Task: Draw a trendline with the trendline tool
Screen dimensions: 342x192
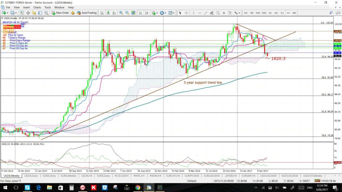Action: click(206, 13)
